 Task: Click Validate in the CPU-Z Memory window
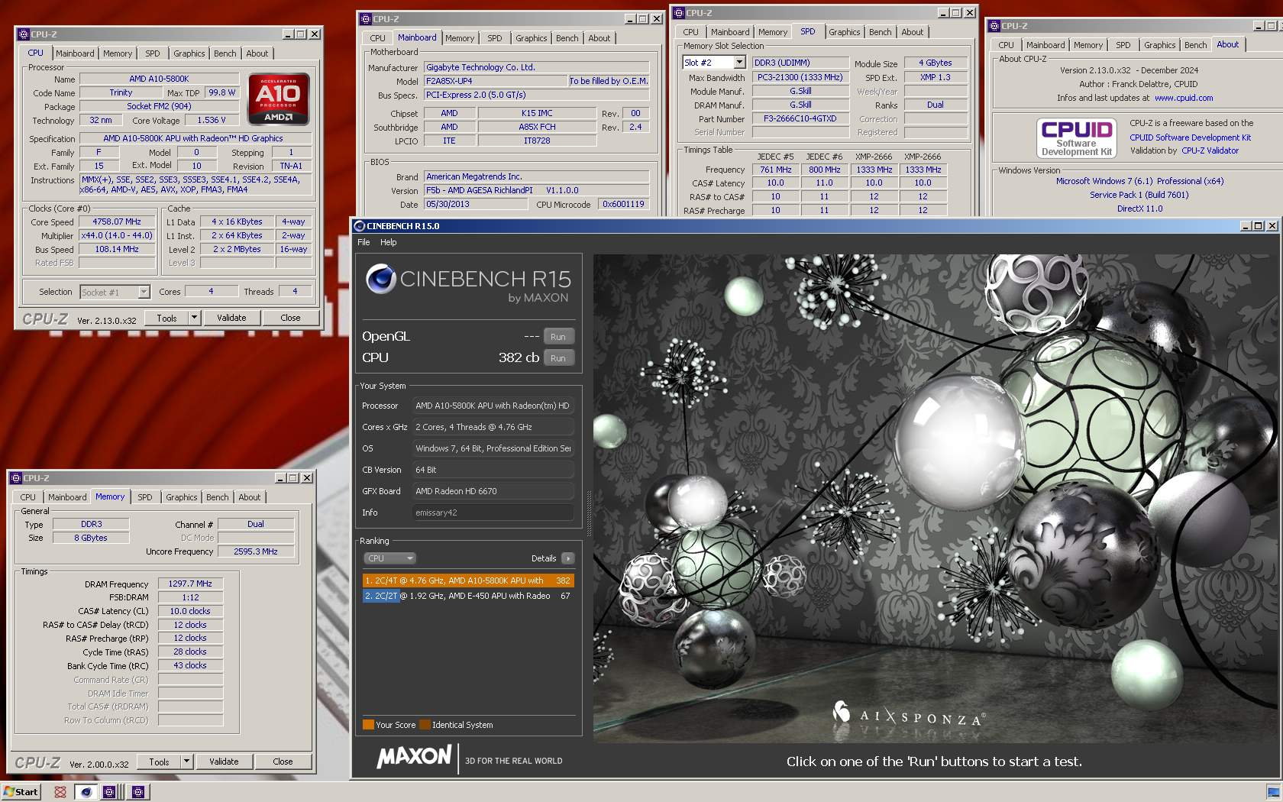[224, 762]
